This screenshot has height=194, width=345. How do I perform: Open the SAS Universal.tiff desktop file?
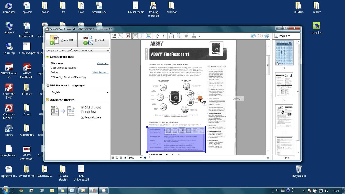coord(81,173)
